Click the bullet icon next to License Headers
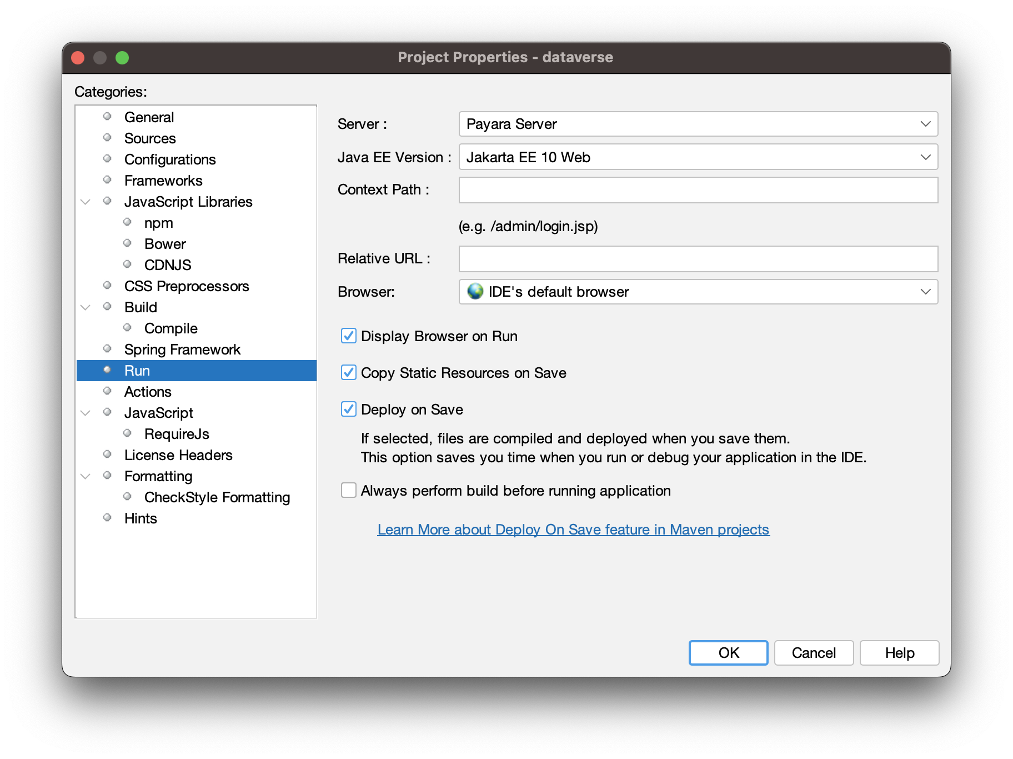This screenshot has height=759, width=1013. [107, 455]
